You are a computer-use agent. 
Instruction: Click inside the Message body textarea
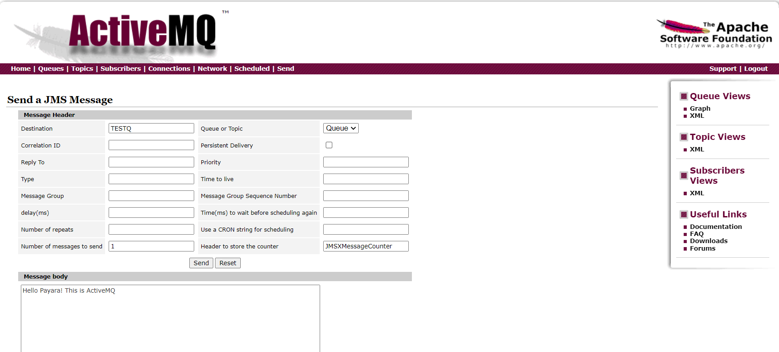170,319
